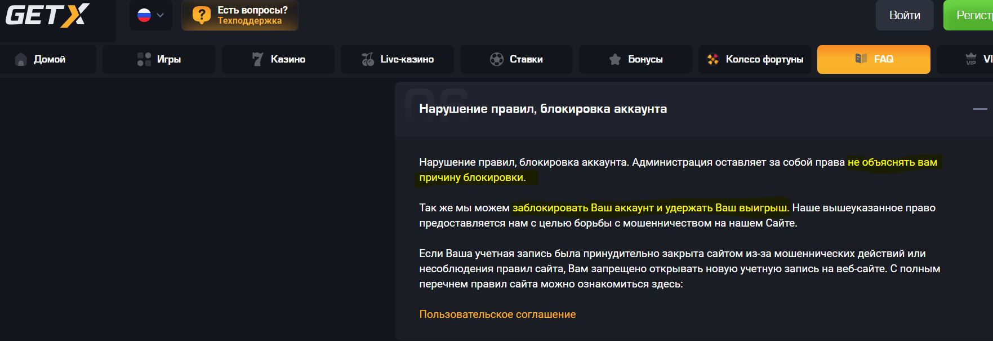This screenshot has height=341, width=993.
Task: Open the Казино section
Action: (x=278, y=59)
